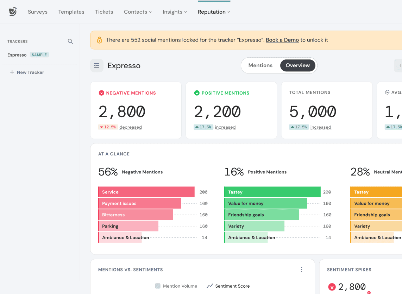Click the 2,800 negative mentions value
Viewport: 402px width, 294px height.
(x=122, y=112)
